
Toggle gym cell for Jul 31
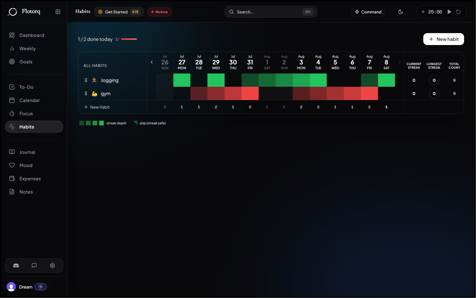click(x=250, y=93)
